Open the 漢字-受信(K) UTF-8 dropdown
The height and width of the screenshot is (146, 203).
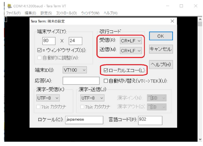(x=48, y=98)
